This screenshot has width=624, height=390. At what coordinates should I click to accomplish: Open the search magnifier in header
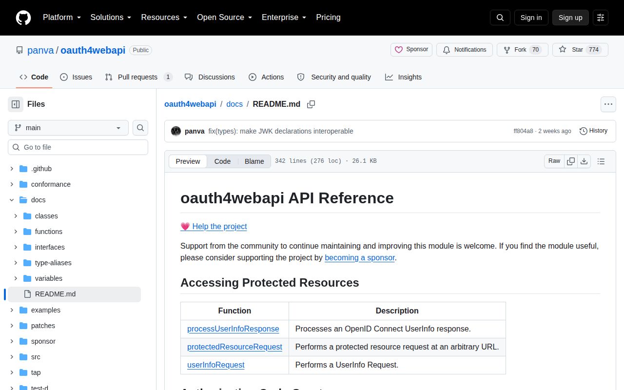(500, 18)
